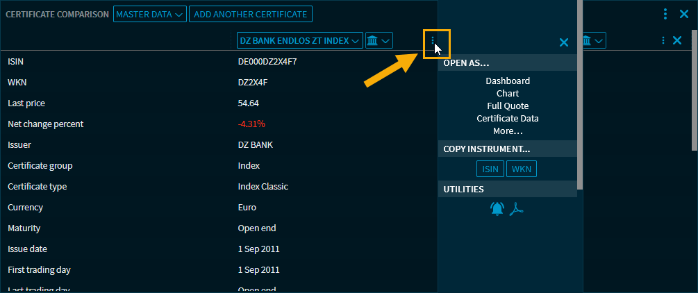Click the popup menu's vertical scrollbar

point(580,104)
